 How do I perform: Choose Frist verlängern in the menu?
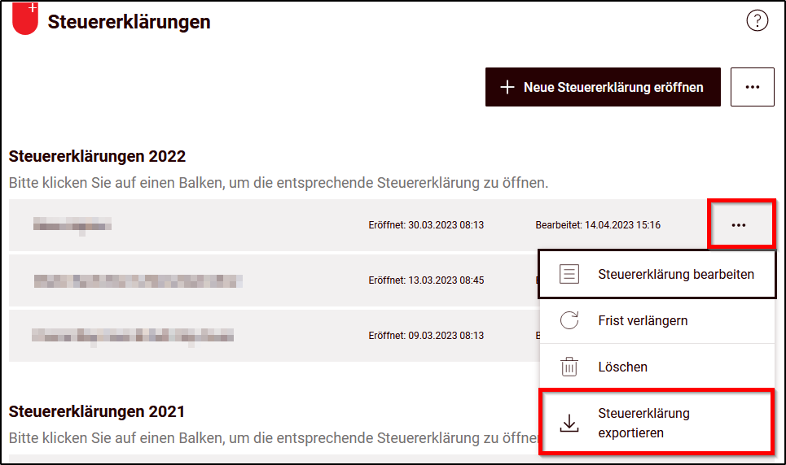click(642, 320)
